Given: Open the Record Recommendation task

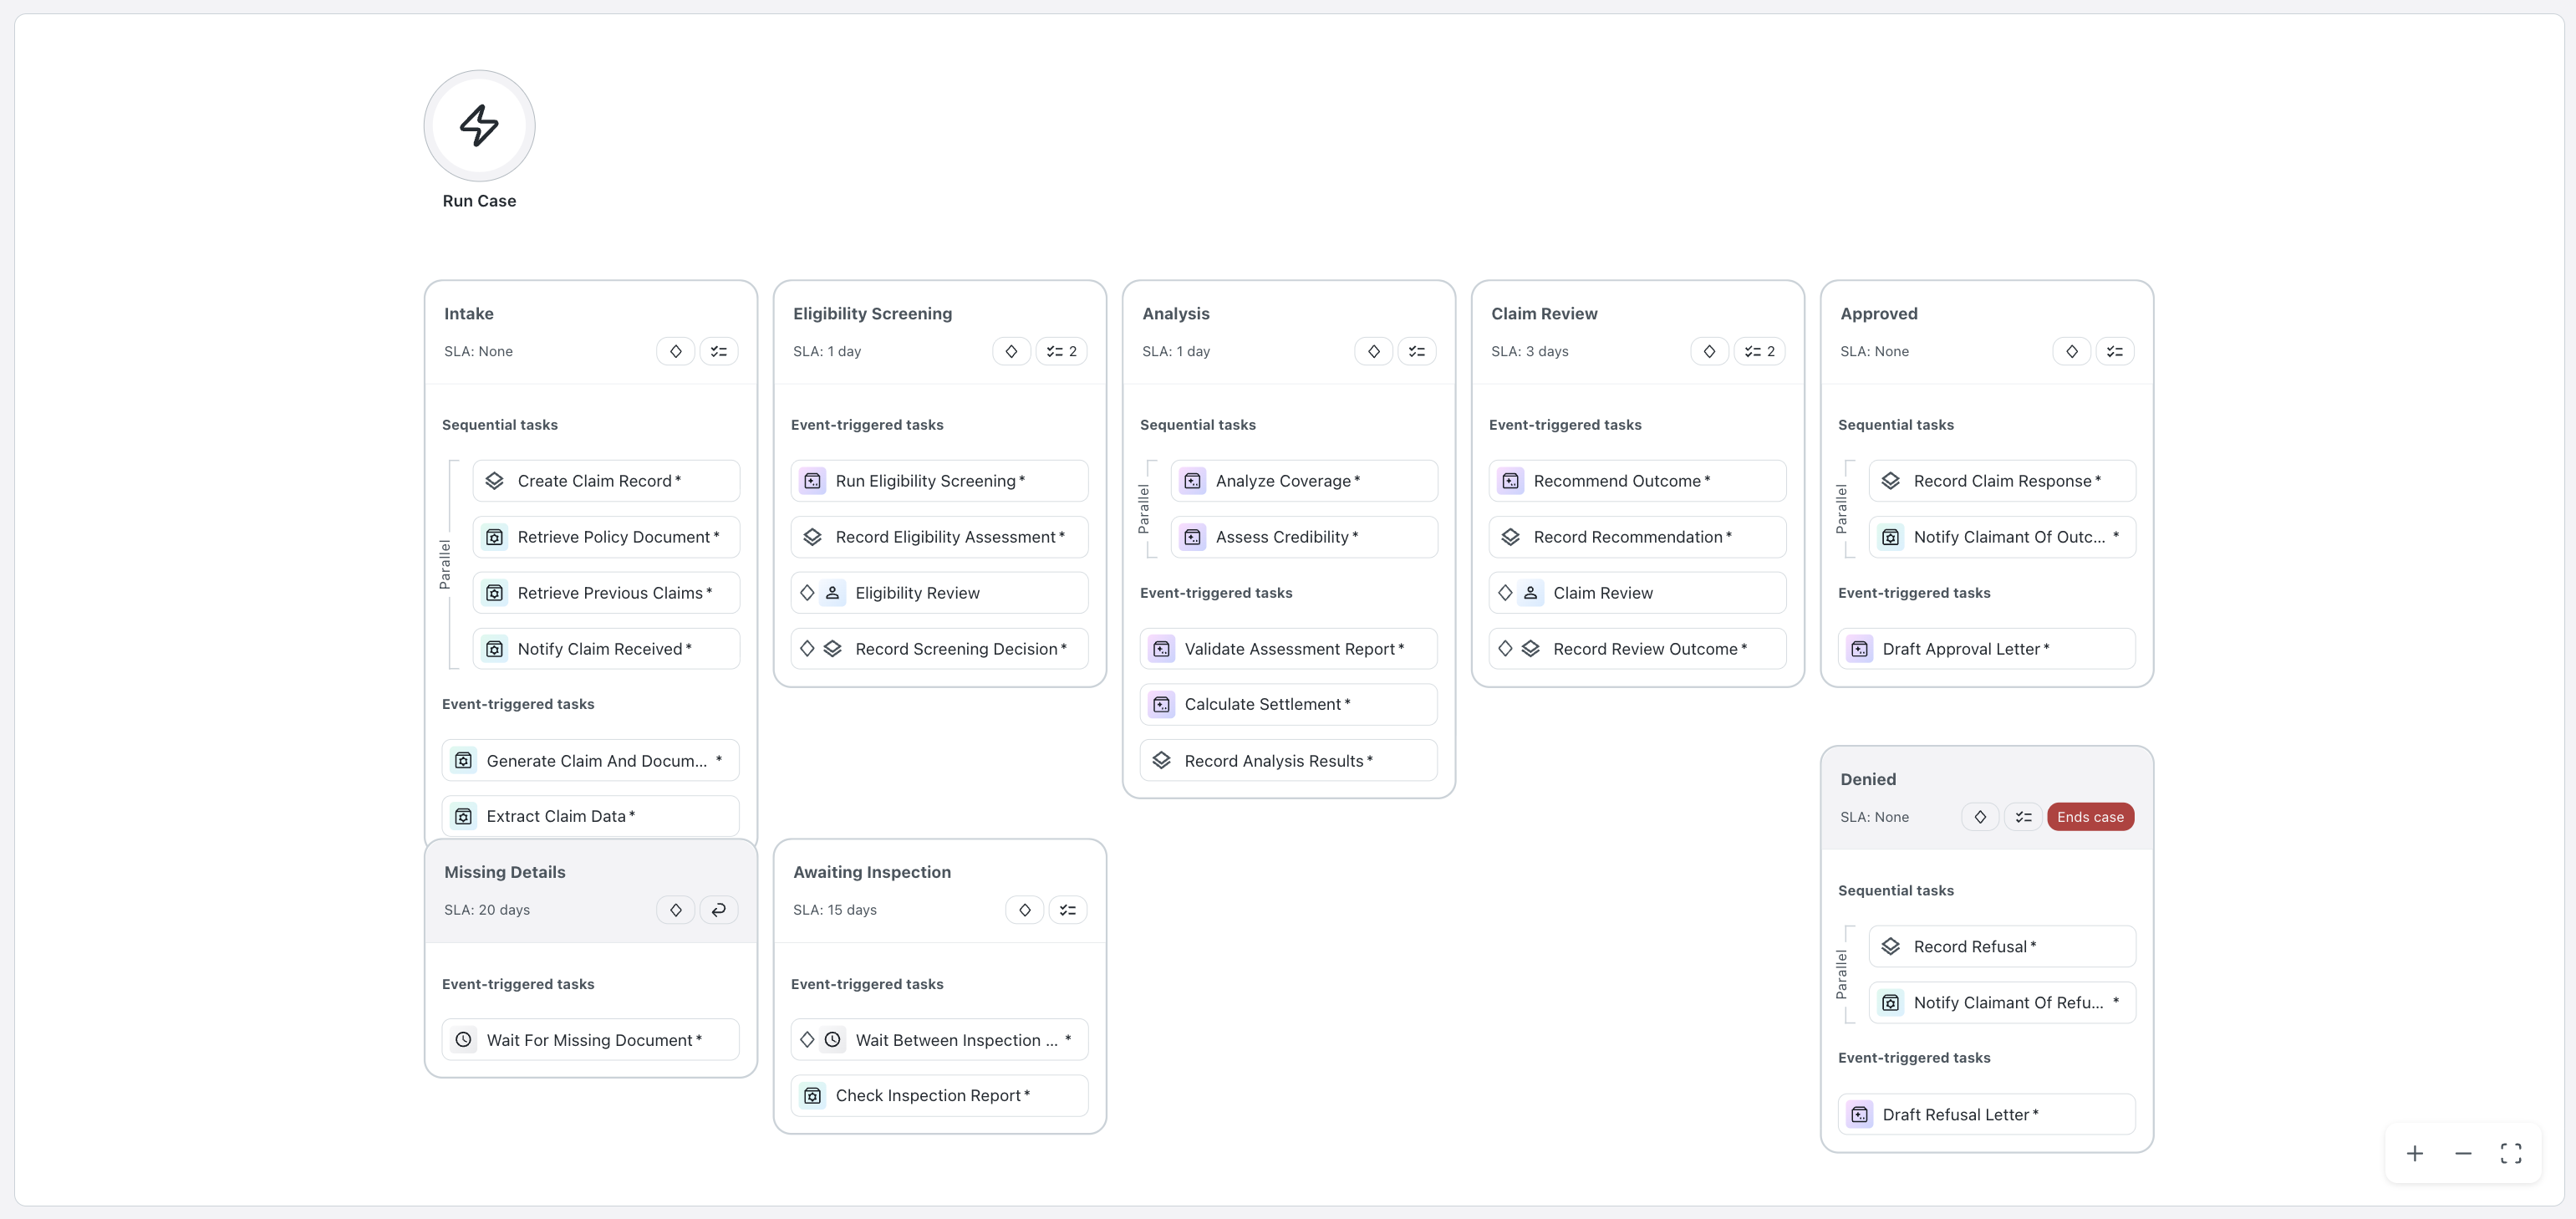Looking at the screenshot, I should [1637, 537].
